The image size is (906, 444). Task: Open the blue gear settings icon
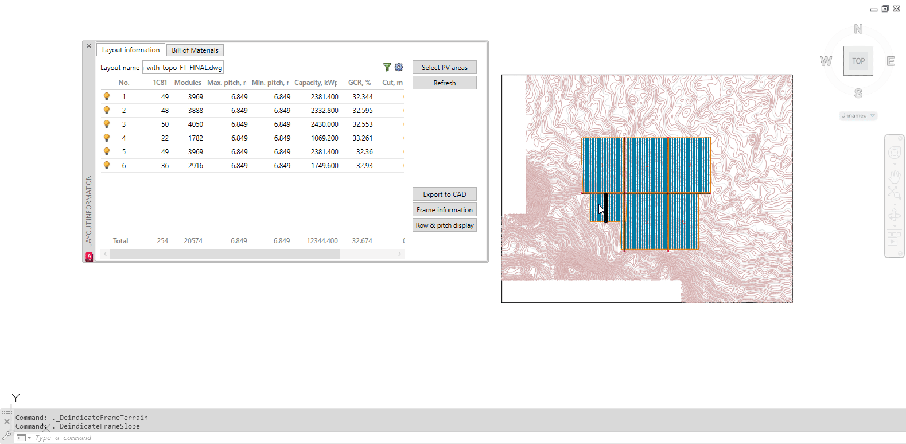click(399, 67)
